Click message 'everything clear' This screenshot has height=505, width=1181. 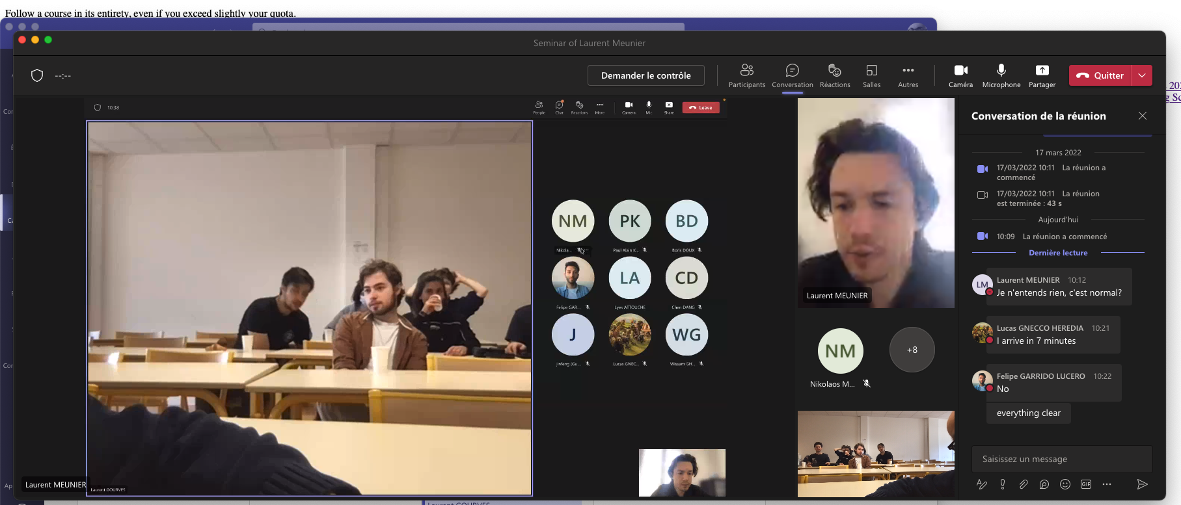(1029, 413)
